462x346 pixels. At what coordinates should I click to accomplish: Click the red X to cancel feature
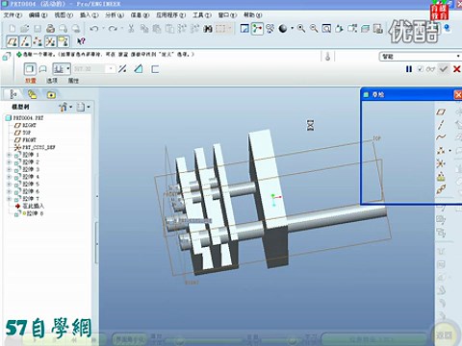tap(456, 69)
